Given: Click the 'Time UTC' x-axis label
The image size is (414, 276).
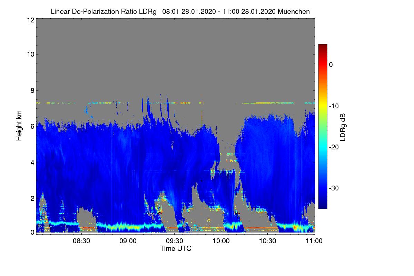Looking at the screenshot, I should tap(176, 248).
